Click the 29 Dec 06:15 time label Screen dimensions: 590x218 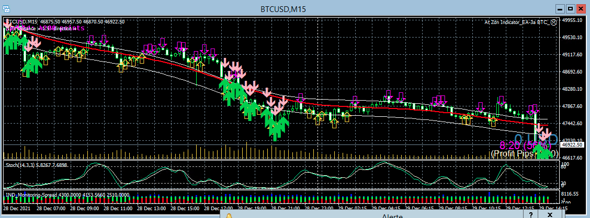418,208
